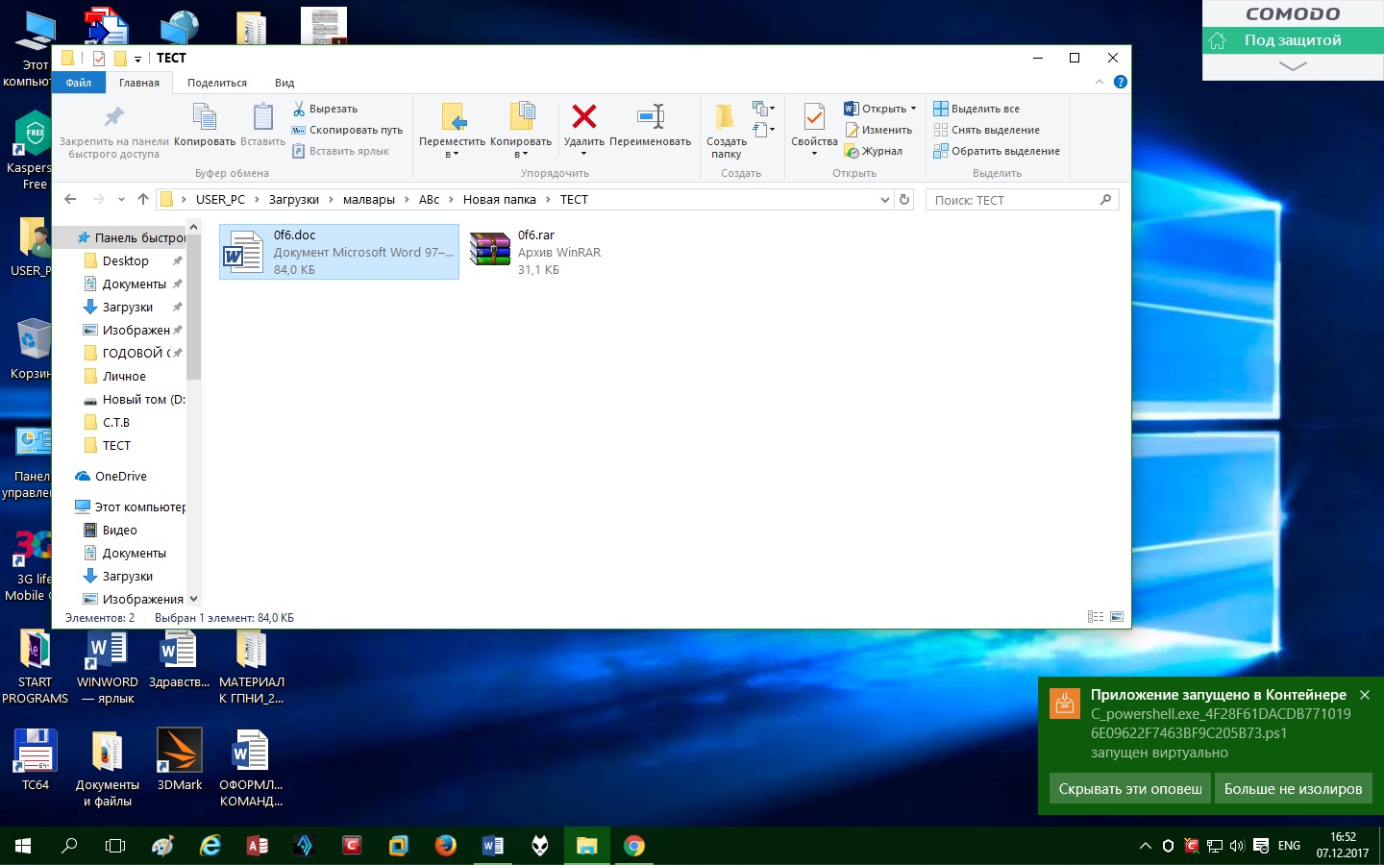Expand the Open (Открыть) dropdown arrow
This screenshot has width=1384, height=865.
coord(913,109)
